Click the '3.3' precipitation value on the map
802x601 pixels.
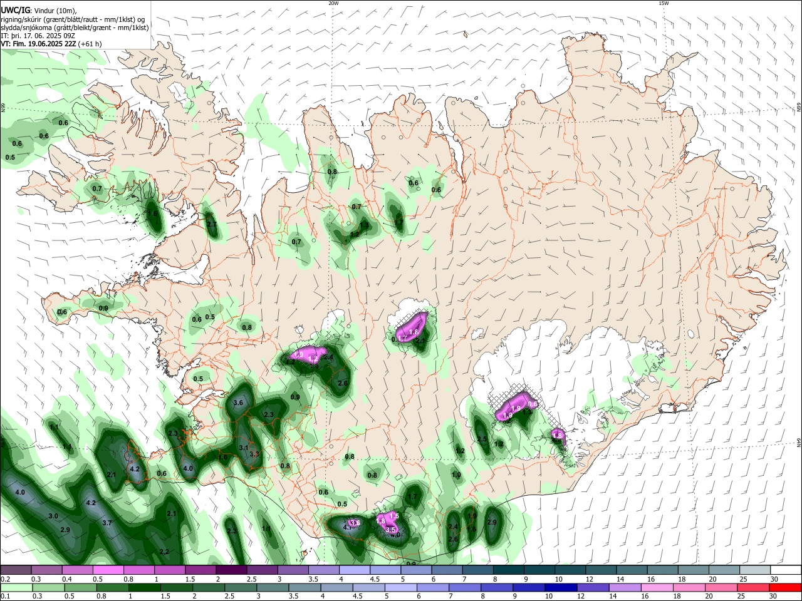coord(254,454)
